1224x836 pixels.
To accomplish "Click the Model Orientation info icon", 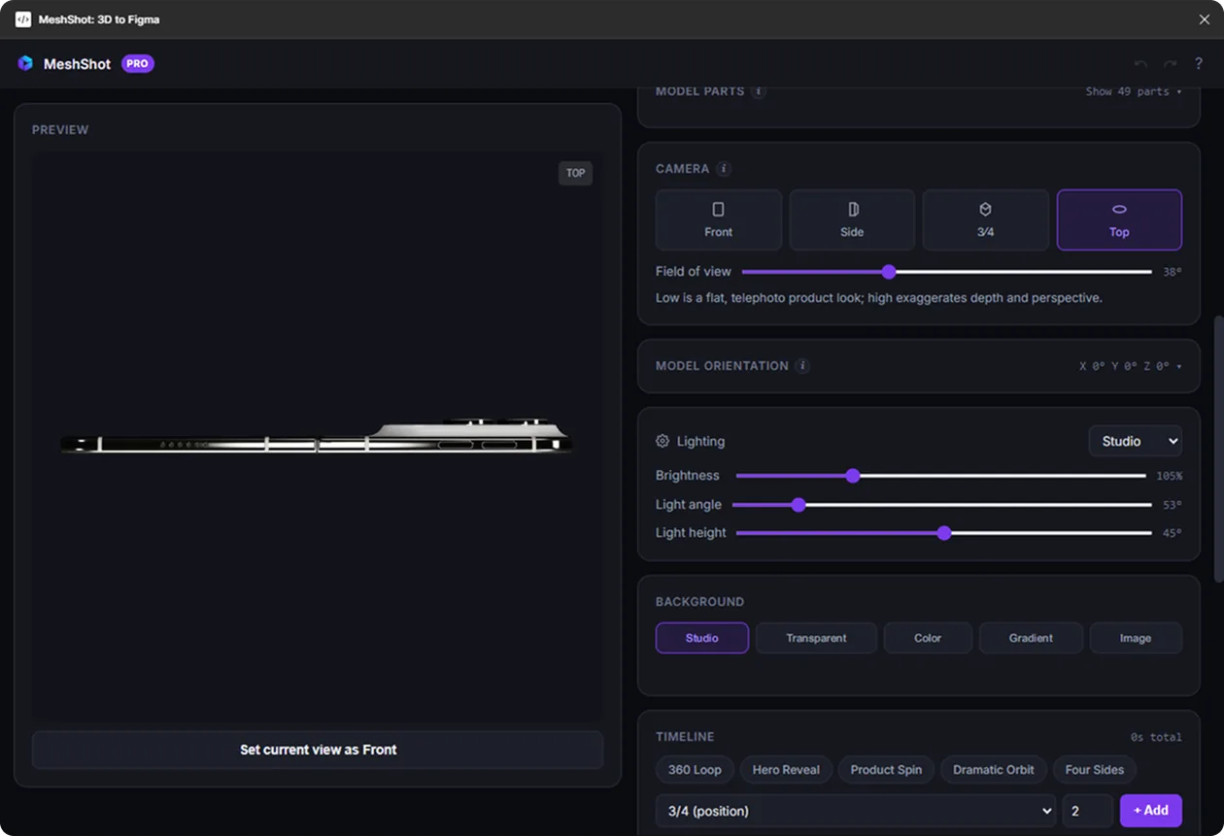I will (802, 366).
